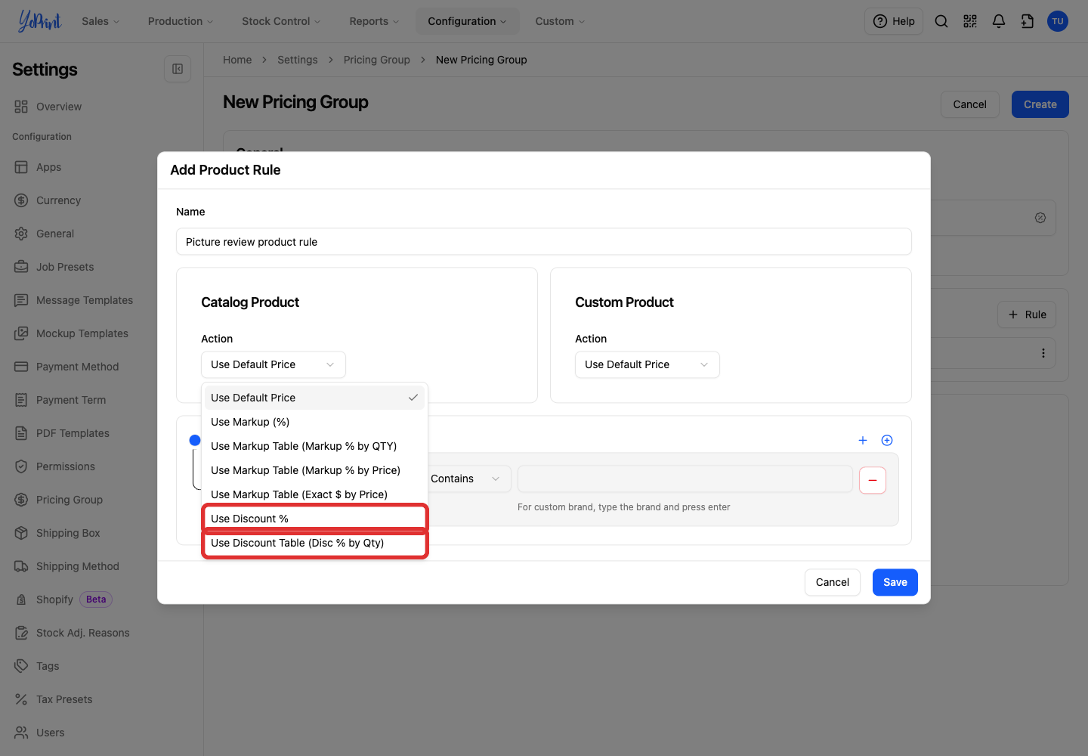Click the Name input field

point(544,242)
